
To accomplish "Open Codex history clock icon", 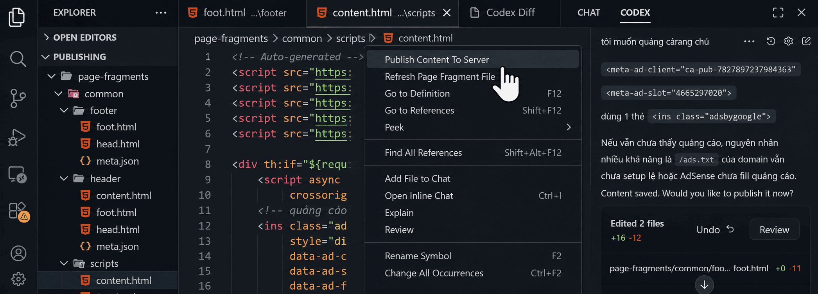I will point(771,41).
